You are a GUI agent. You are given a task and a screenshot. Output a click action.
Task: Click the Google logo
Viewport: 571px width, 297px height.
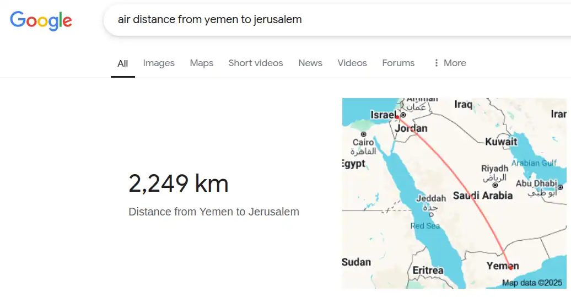tap(41, 20)
